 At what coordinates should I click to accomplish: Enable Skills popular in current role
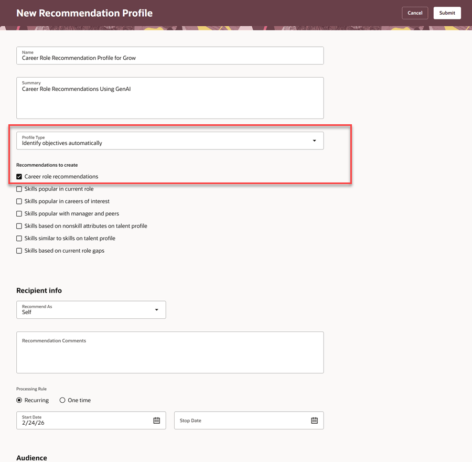coord(19,189)
